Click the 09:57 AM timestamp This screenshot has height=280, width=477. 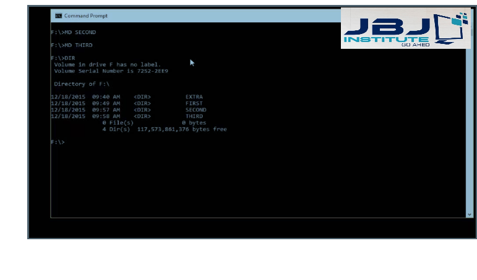point(106,110)
